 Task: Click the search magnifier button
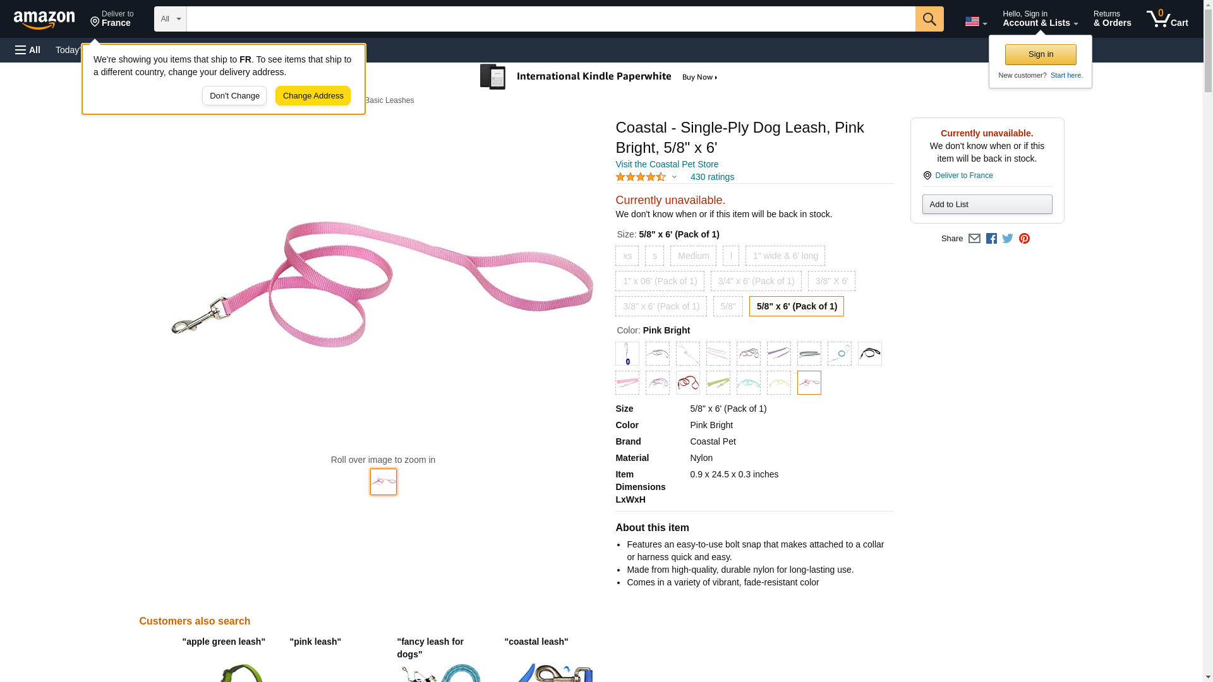(929, 19)
